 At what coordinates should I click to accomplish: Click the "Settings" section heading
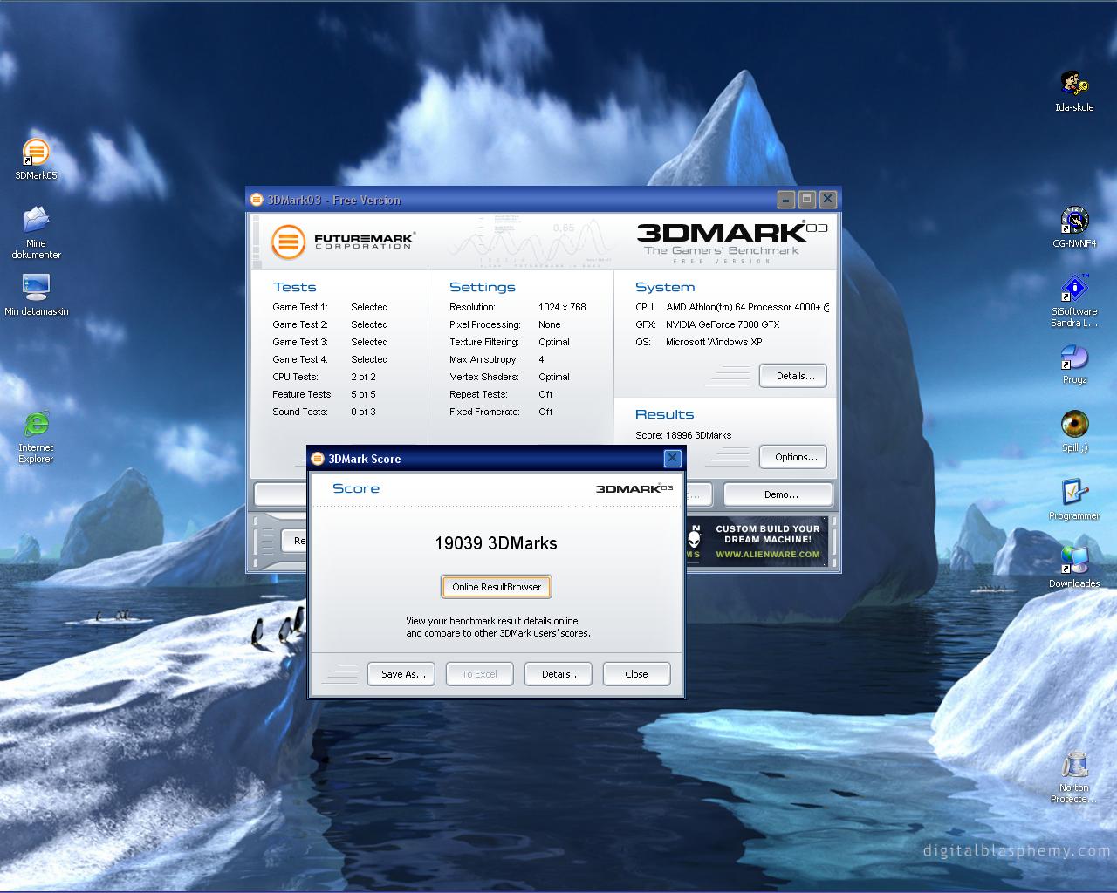[483, 287]
